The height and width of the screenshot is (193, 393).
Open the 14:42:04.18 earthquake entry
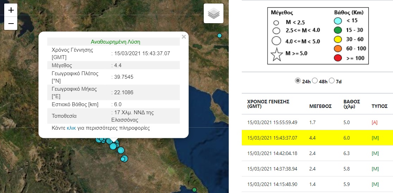coord(272,153)
